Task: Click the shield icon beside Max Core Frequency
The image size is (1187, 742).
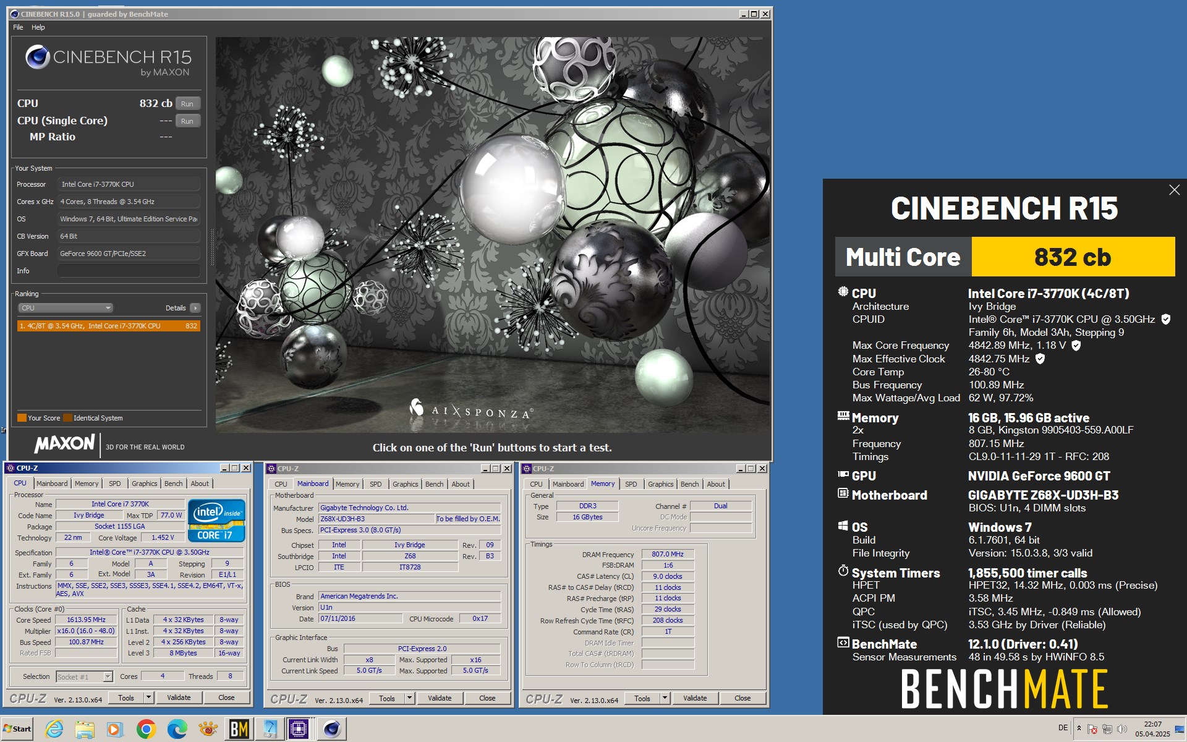Action: [x=1076, y=346]
